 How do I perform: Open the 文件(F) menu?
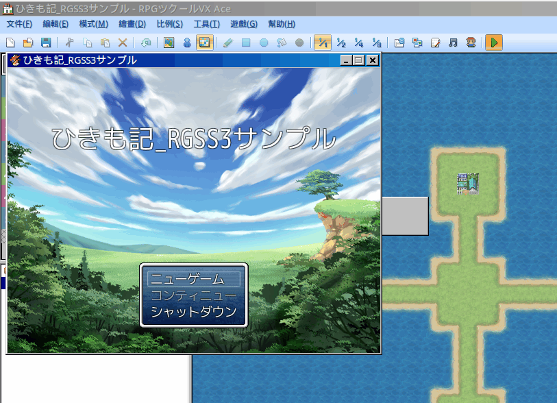(19, 24)
